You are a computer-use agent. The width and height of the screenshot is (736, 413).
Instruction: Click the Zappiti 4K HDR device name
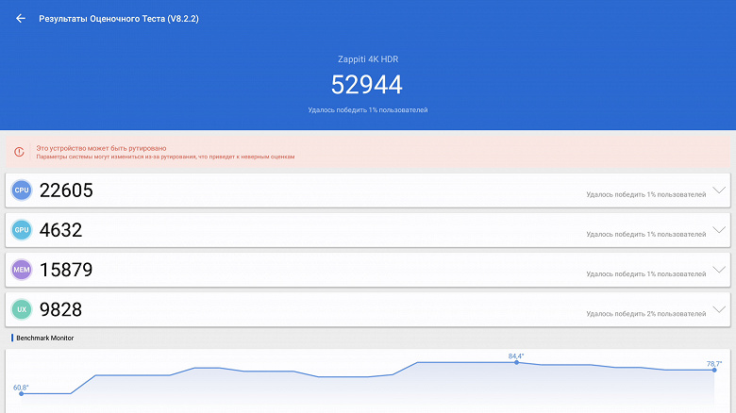pos(368,59)
